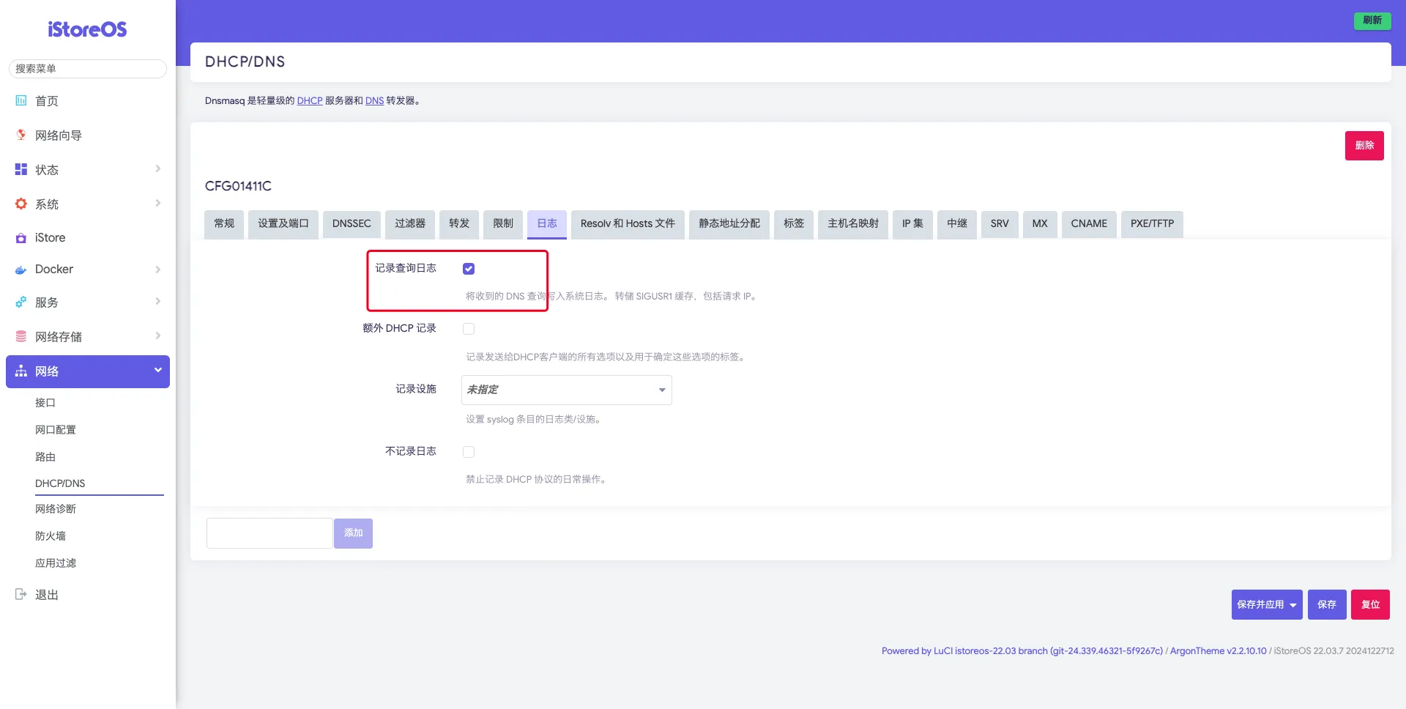
Task: Open the Network Wizard (网络向导) icon
Action: (21, 135)
